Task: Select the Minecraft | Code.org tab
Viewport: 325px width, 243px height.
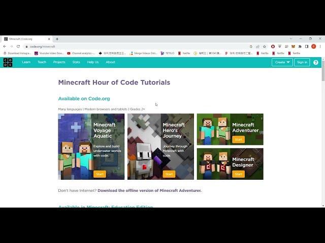Action: pos(27,39)
